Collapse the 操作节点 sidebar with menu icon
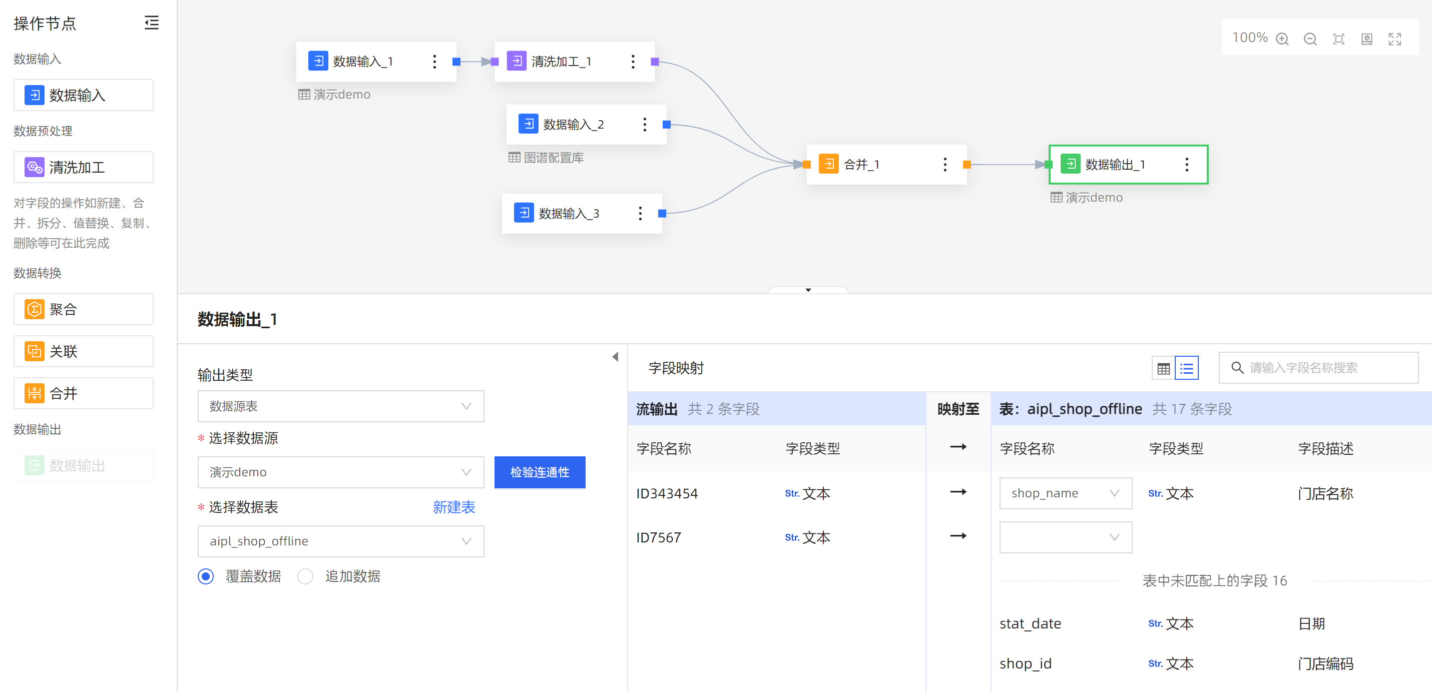Viewport: 1432px width, 692px height. [x=151, y=23]
